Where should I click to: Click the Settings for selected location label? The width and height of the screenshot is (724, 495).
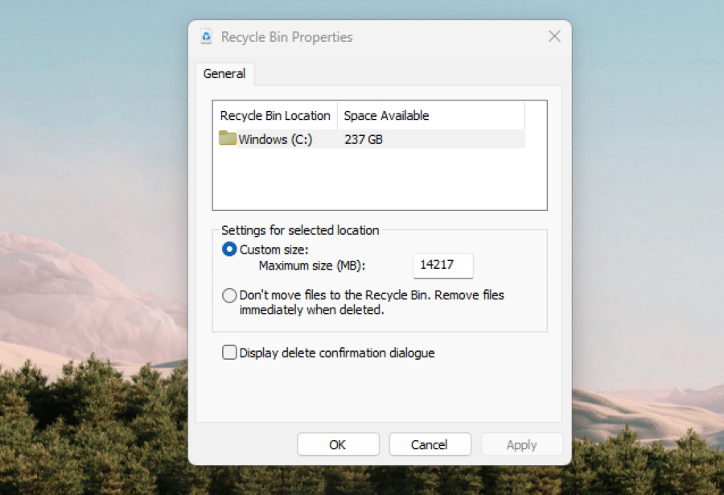pyautogui.click(x=300, y=230)
